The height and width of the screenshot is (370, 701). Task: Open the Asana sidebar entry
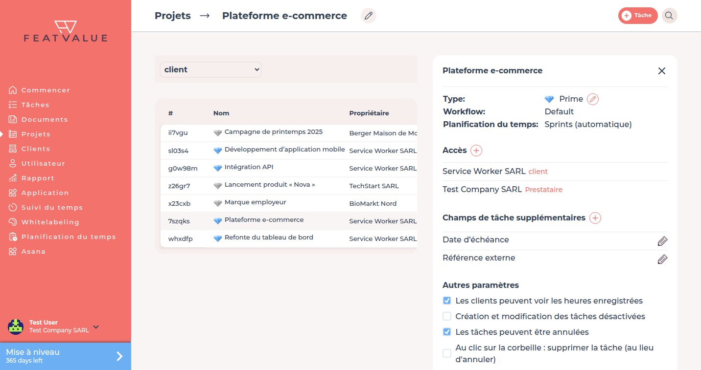33,251
